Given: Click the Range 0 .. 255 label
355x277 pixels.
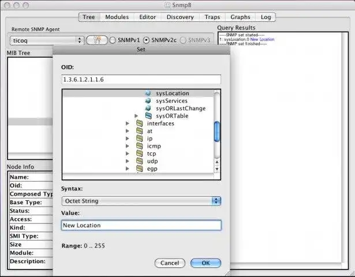Looking at the screenshot, I should click(x=83, y=246).
